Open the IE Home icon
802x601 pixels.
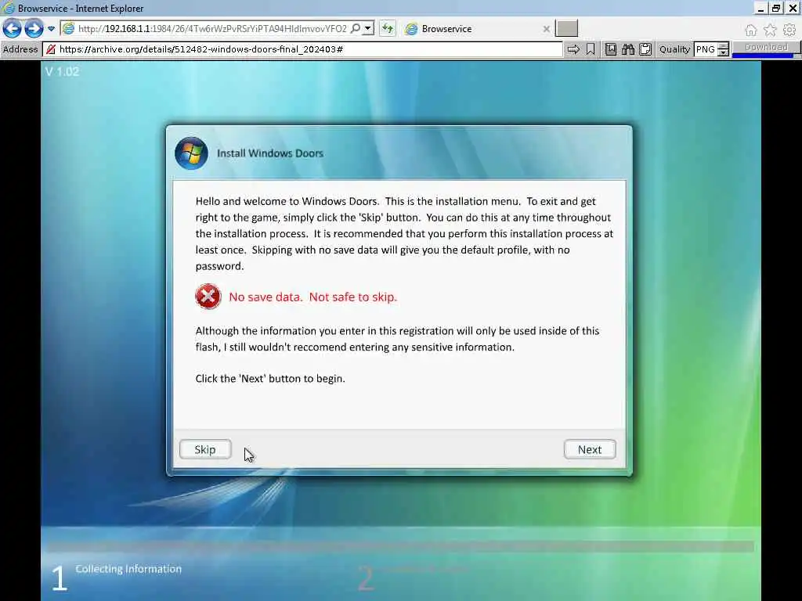tap(750, 31)
